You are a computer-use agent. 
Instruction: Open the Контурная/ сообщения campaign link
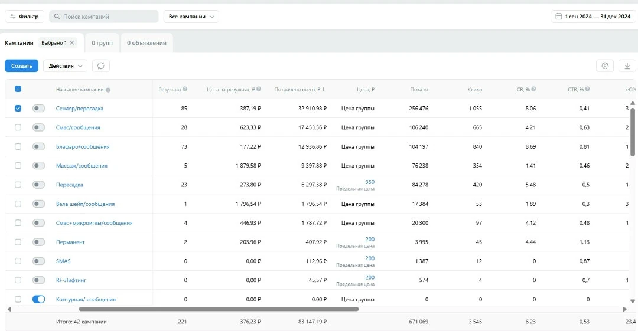86,300
